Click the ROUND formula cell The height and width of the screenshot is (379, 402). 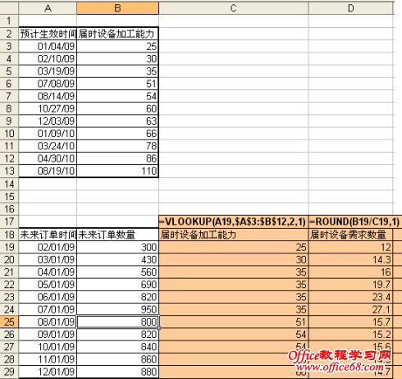click(354, 221)
